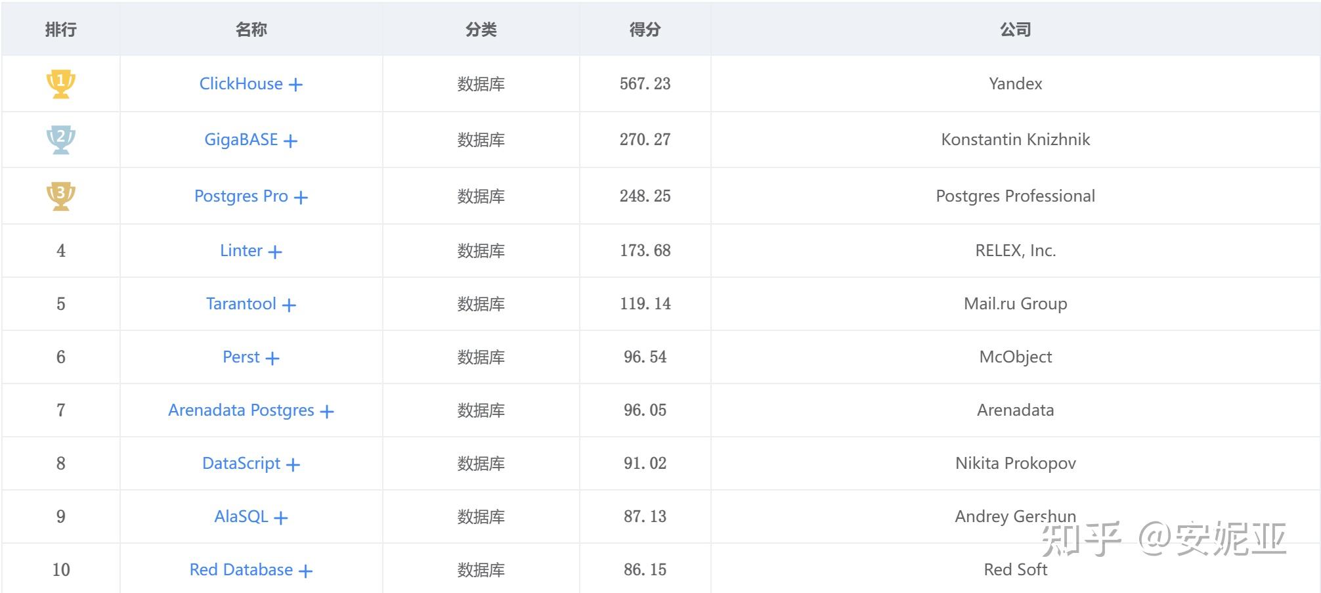Open the ClickHouse database link
This screenshot has height=593, width=1321.
pyautogui.click(x=241, y=83)
